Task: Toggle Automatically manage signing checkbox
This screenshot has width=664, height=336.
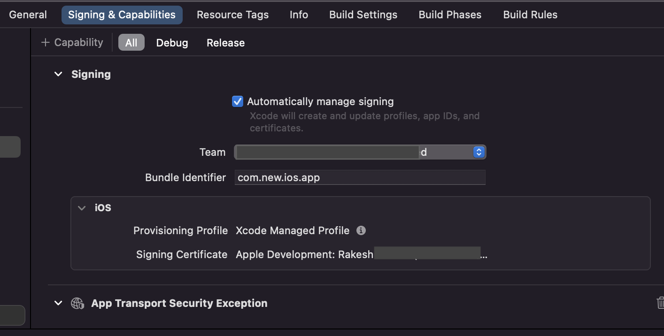Action: [238, 101]
